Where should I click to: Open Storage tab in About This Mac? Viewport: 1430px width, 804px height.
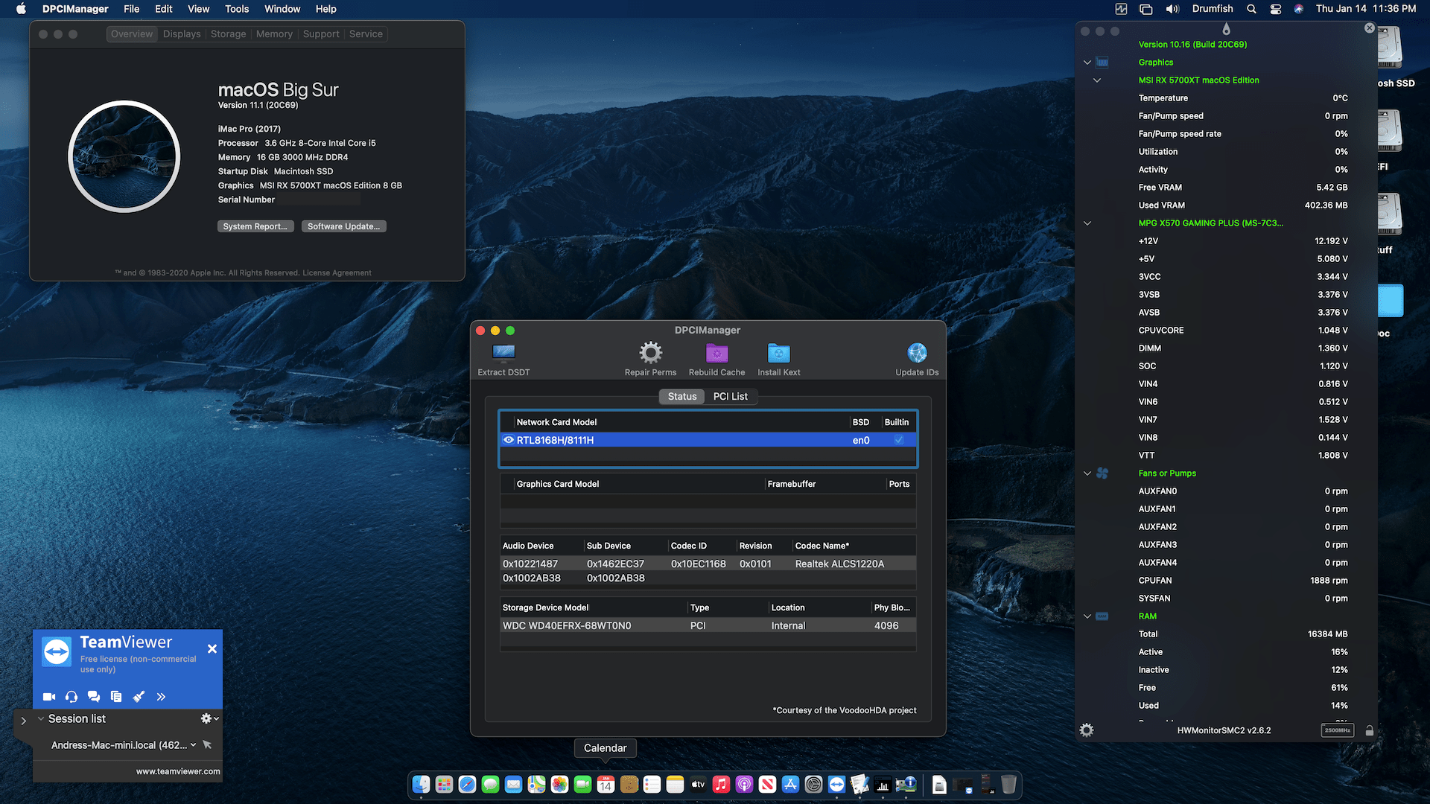(228, 34)
